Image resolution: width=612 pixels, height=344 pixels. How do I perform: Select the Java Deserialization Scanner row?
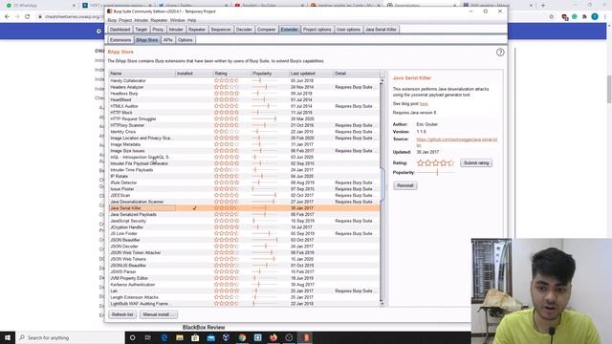click(244, 202)
